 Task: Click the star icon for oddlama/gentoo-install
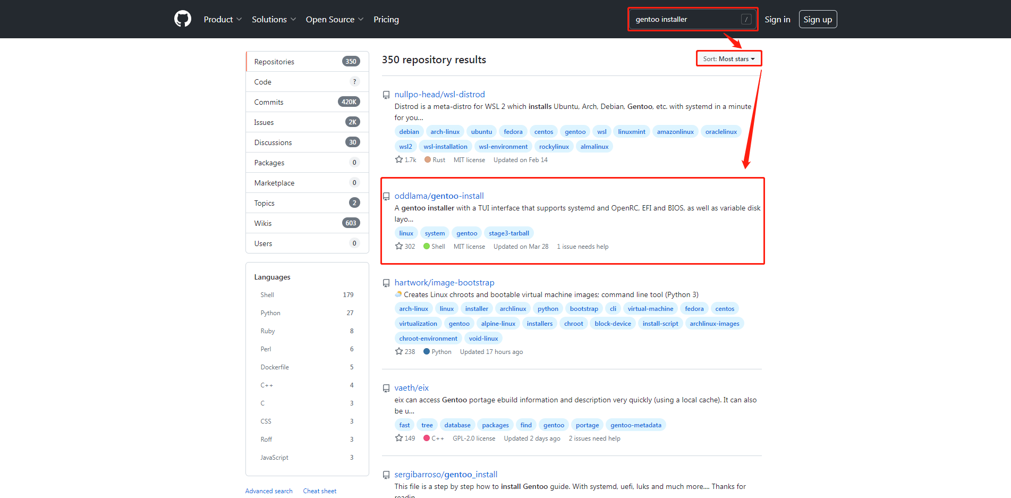(399, 246)
